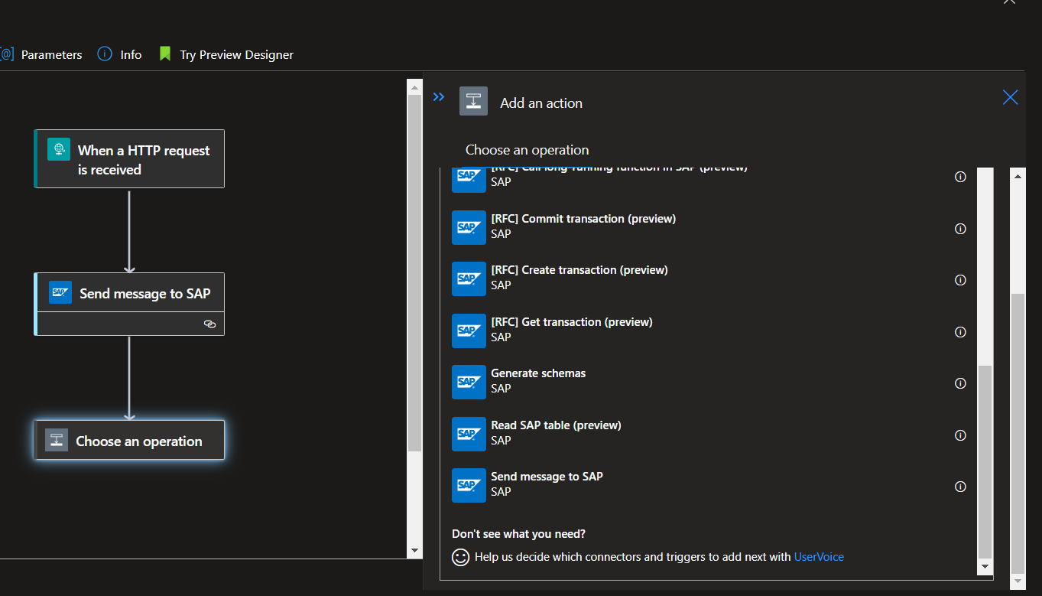Show info for Read SAP table action
Screen dimensions: 1042x596
[961, 435]
